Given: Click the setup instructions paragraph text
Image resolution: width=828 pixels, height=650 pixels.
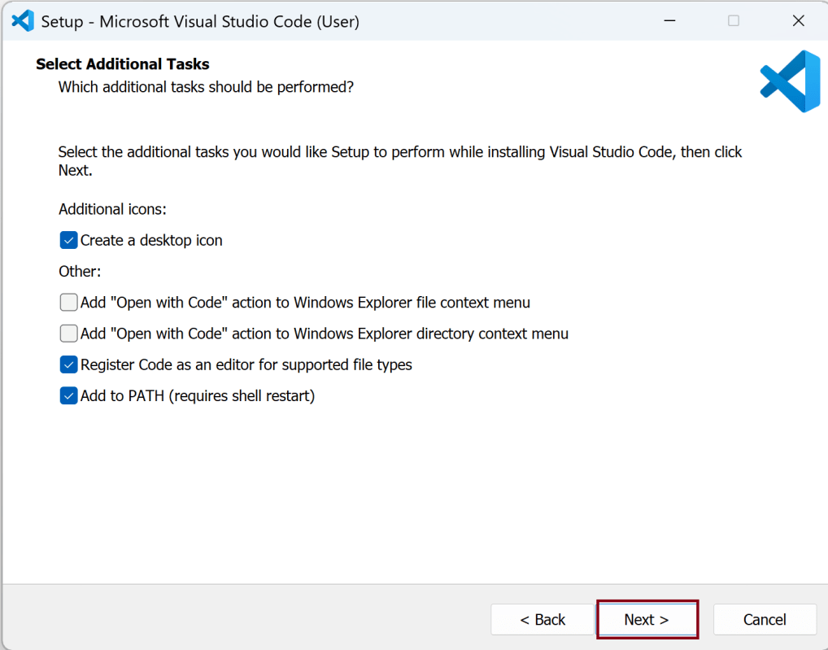Looking at the screenshot, I should [x=399, y=152].
